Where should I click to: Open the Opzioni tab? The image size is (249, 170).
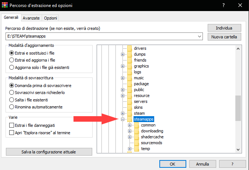tap(50, 18)
